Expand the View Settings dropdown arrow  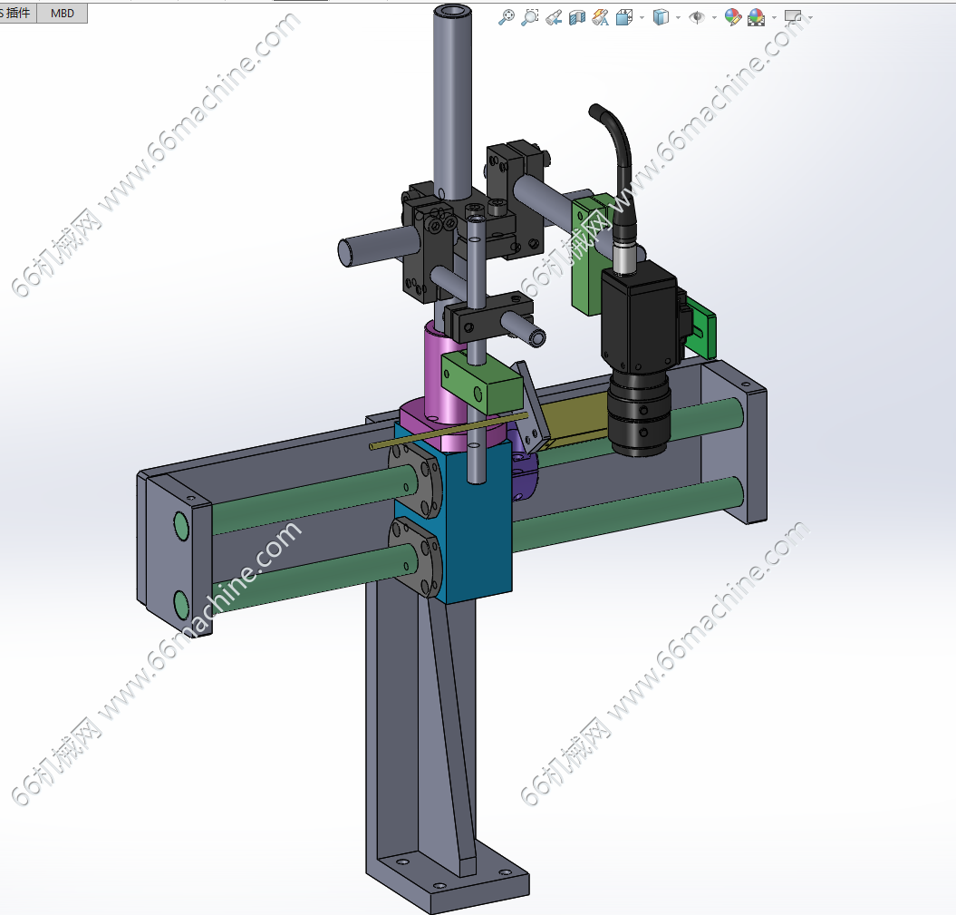810,18
